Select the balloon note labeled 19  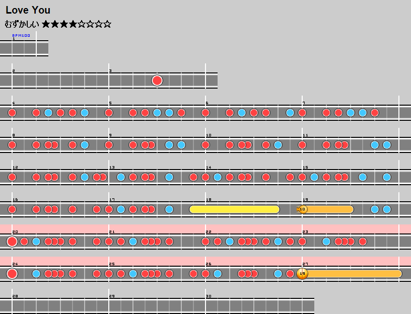click(302, 274)
